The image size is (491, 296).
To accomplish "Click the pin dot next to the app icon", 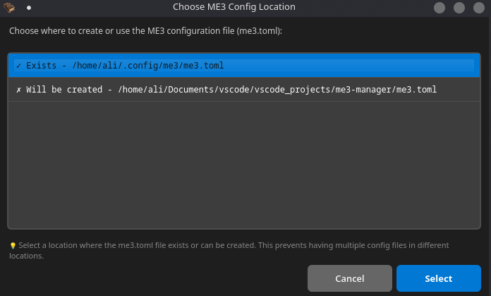I will coord(29,8).
